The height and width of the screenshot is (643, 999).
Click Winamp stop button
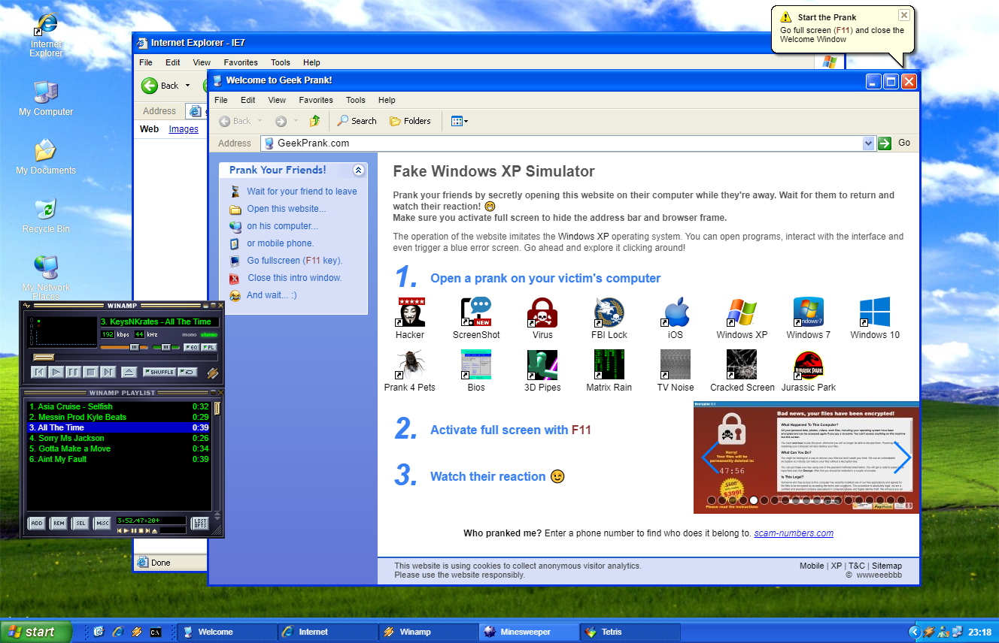pos(91,372)
